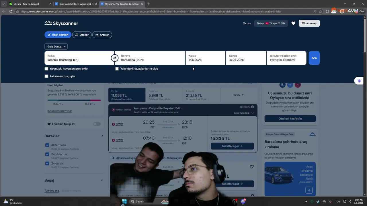
Task: Click the Trip partner logo
Action: tap(290, 85)
